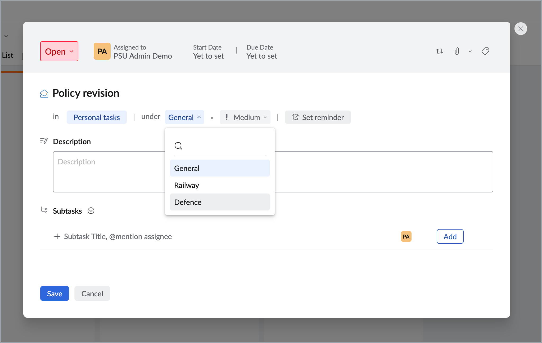Click the recurrence arrows icon

click(x=440, y=51)
